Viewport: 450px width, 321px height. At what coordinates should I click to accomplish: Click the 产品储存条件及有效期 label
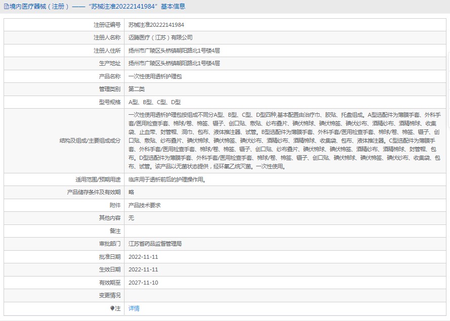tap(94, 192)
